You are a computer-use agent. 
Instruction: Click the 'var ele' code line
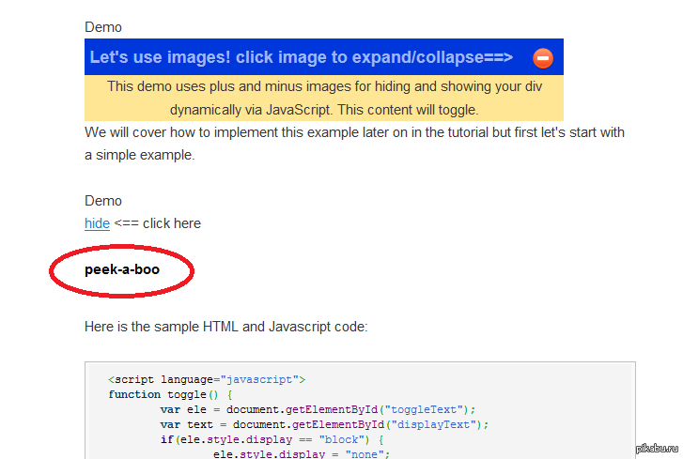tap(318, 409)
